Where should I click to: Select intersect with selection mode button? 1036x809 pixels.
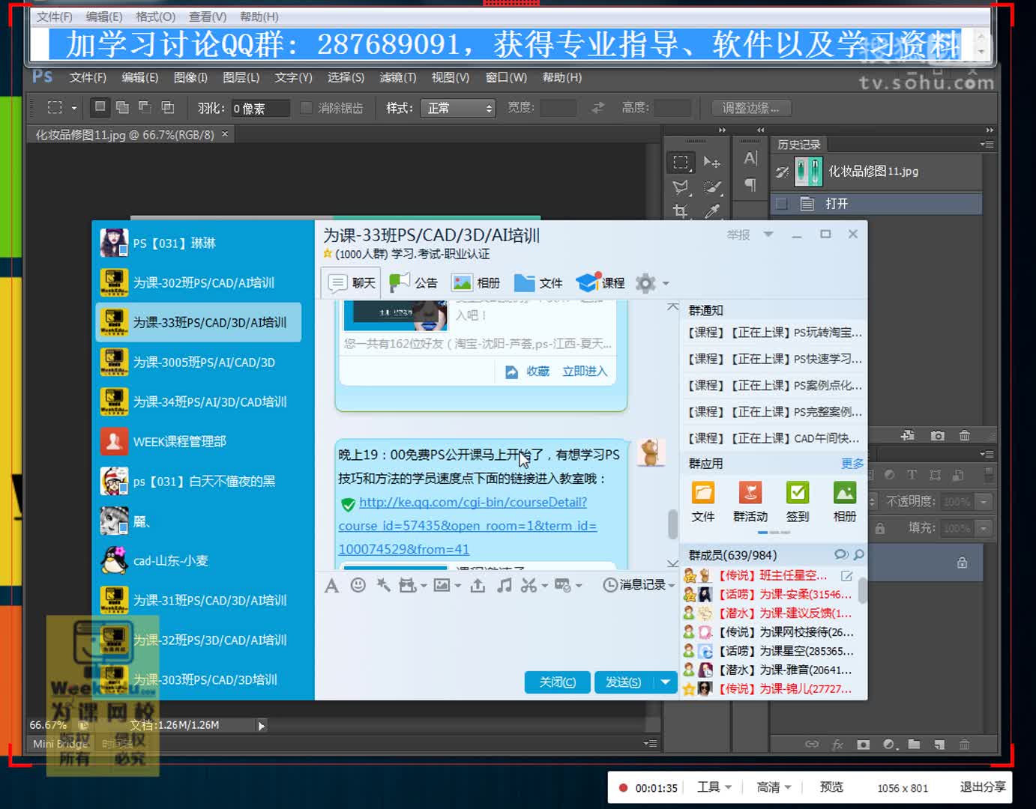click(168, 107)
